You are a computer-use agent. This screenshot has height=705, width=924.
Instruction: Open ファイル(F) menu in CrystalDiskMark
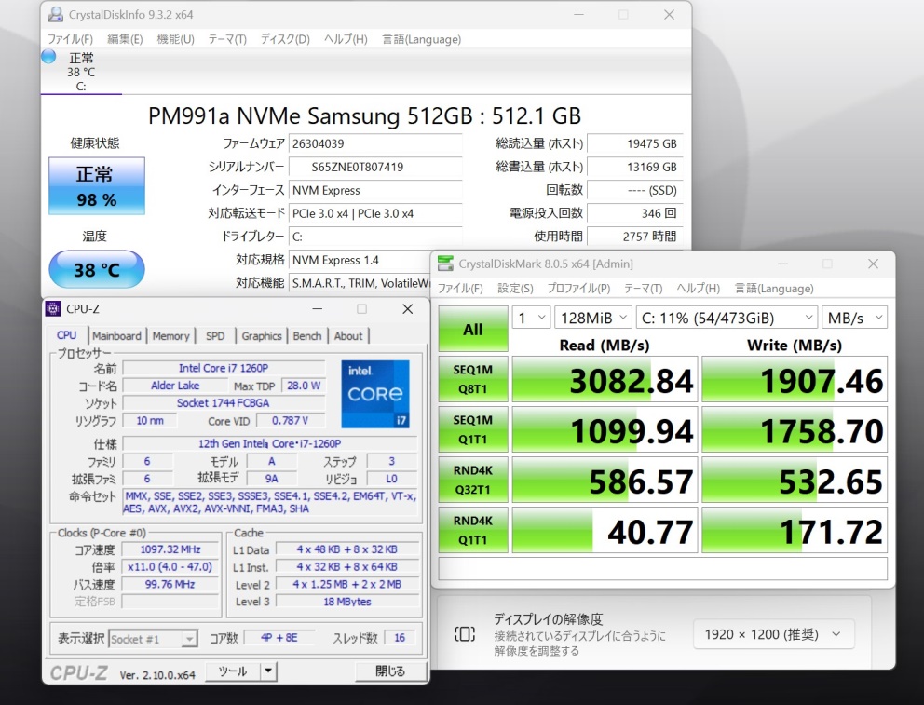pyautogui.click(x=460, y=289)
